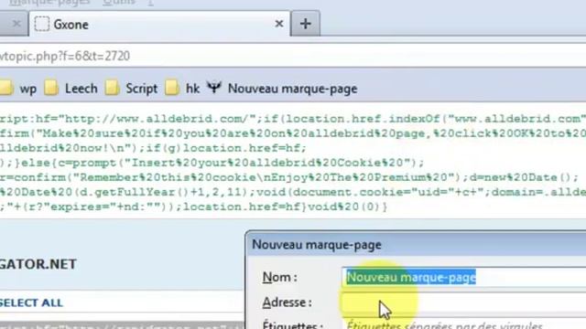
Task: Click the Nom field in bookmark dialog
Action: click(463, 278)
